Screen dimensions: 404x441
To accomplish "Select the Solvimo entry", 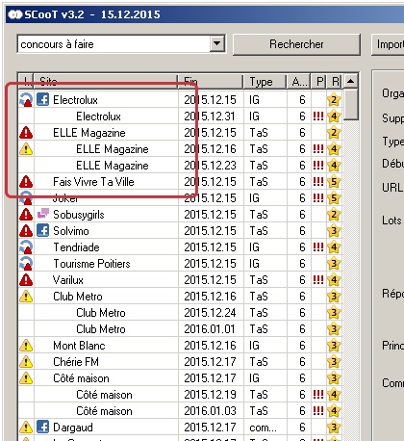I will 180,231.
